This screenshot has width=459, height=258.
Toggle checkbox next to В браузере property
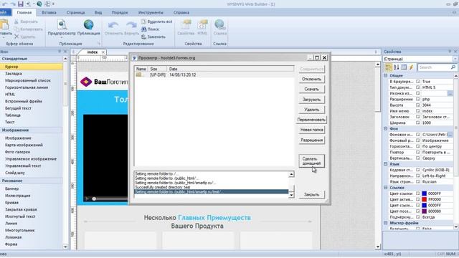tap(417, 82)
